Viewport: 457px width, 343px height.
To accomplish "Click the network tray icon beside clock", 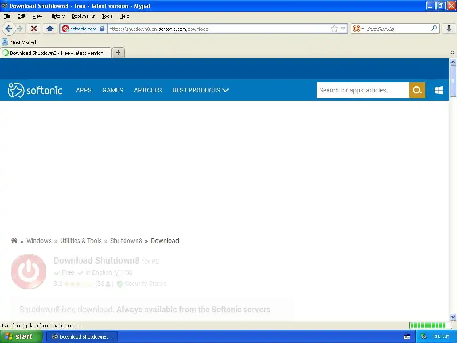I will click(424, 337).
